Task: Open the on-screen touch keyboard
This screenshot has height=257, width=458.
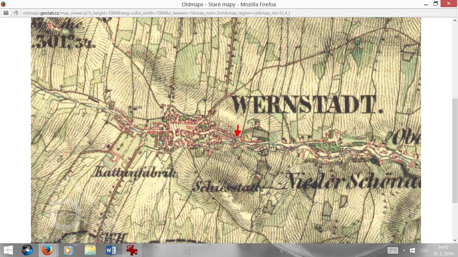Action: 393,250
